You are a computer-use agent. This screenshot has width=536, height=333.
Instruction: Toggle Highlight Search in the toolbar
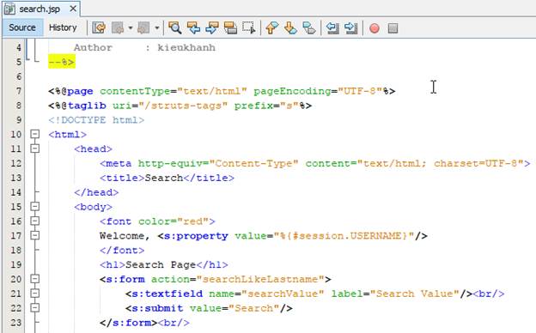tap(230, 27)
